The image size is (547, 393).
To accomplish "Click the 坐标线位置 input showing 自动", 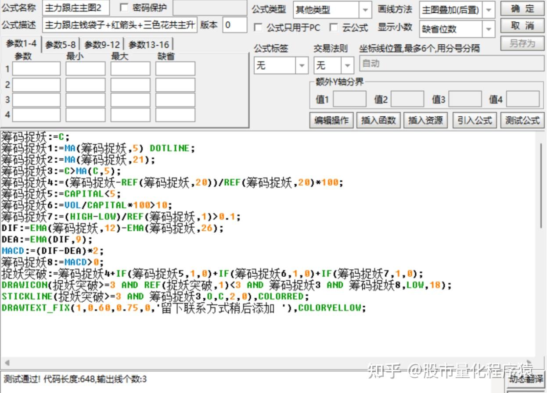I will 452,63.
